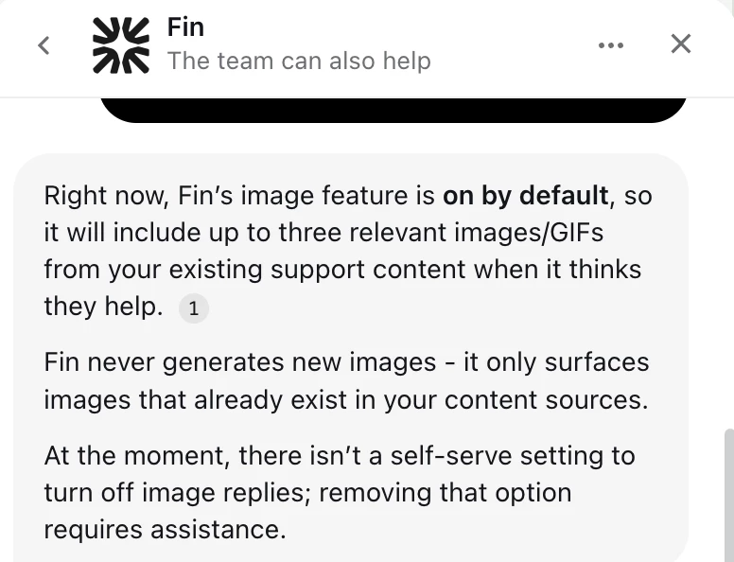
Task: Click the phrase 'content sources.'
Action: [x=547, y=400]
